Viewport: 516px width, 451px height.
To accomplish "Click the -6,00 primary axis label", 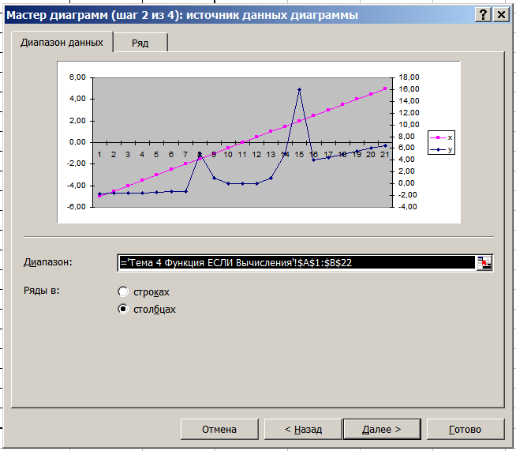I will pos(77,207).
